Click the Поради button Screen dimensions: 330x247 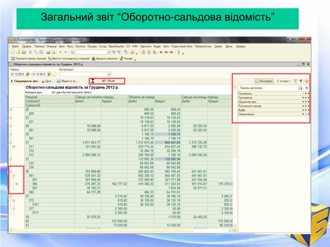[126, 59]
